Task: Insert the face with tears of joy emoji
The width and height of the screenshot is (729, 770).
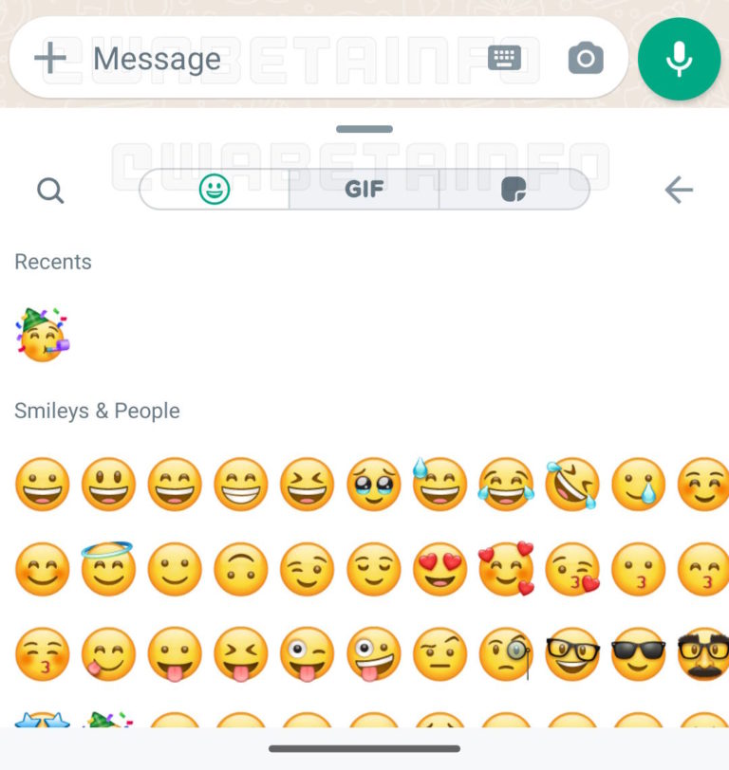Action: click(506, 485)
